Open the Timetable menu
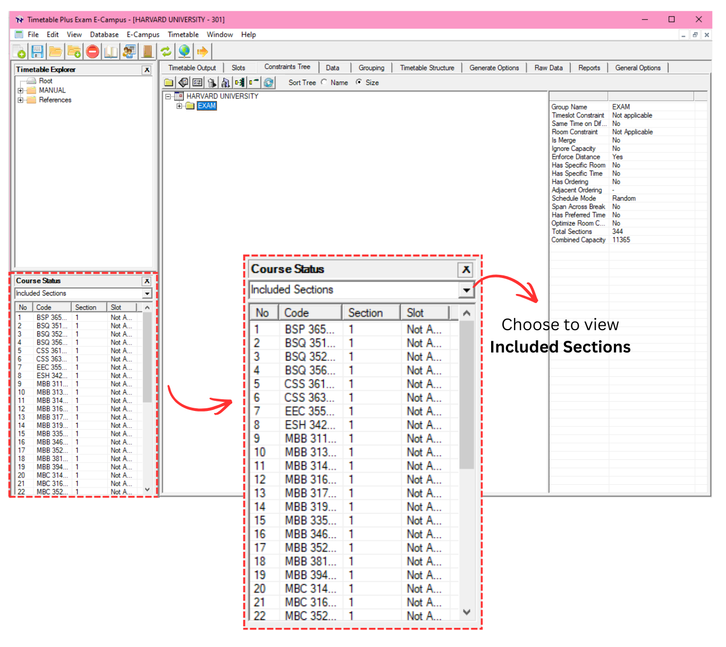Image resolution: width=726 pixels, height=647 pixels. [183, 35]
